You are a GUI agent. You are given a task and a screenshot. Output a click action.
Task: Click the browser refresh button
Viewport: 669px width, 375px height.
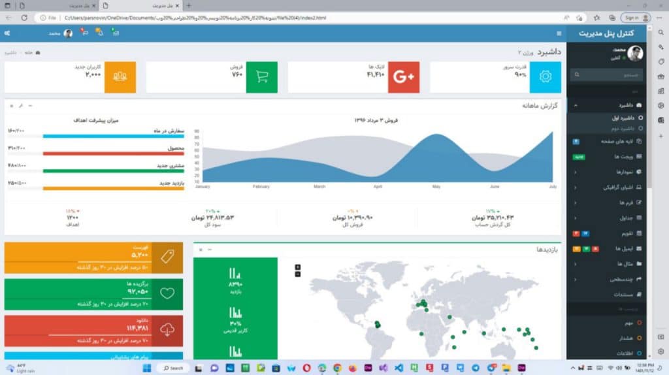(x=24, y=18)
